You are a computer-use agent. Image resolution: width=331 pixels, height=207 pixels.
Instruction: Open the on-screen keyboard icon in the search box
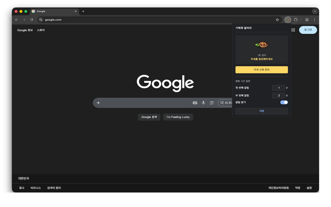point(195,103)
